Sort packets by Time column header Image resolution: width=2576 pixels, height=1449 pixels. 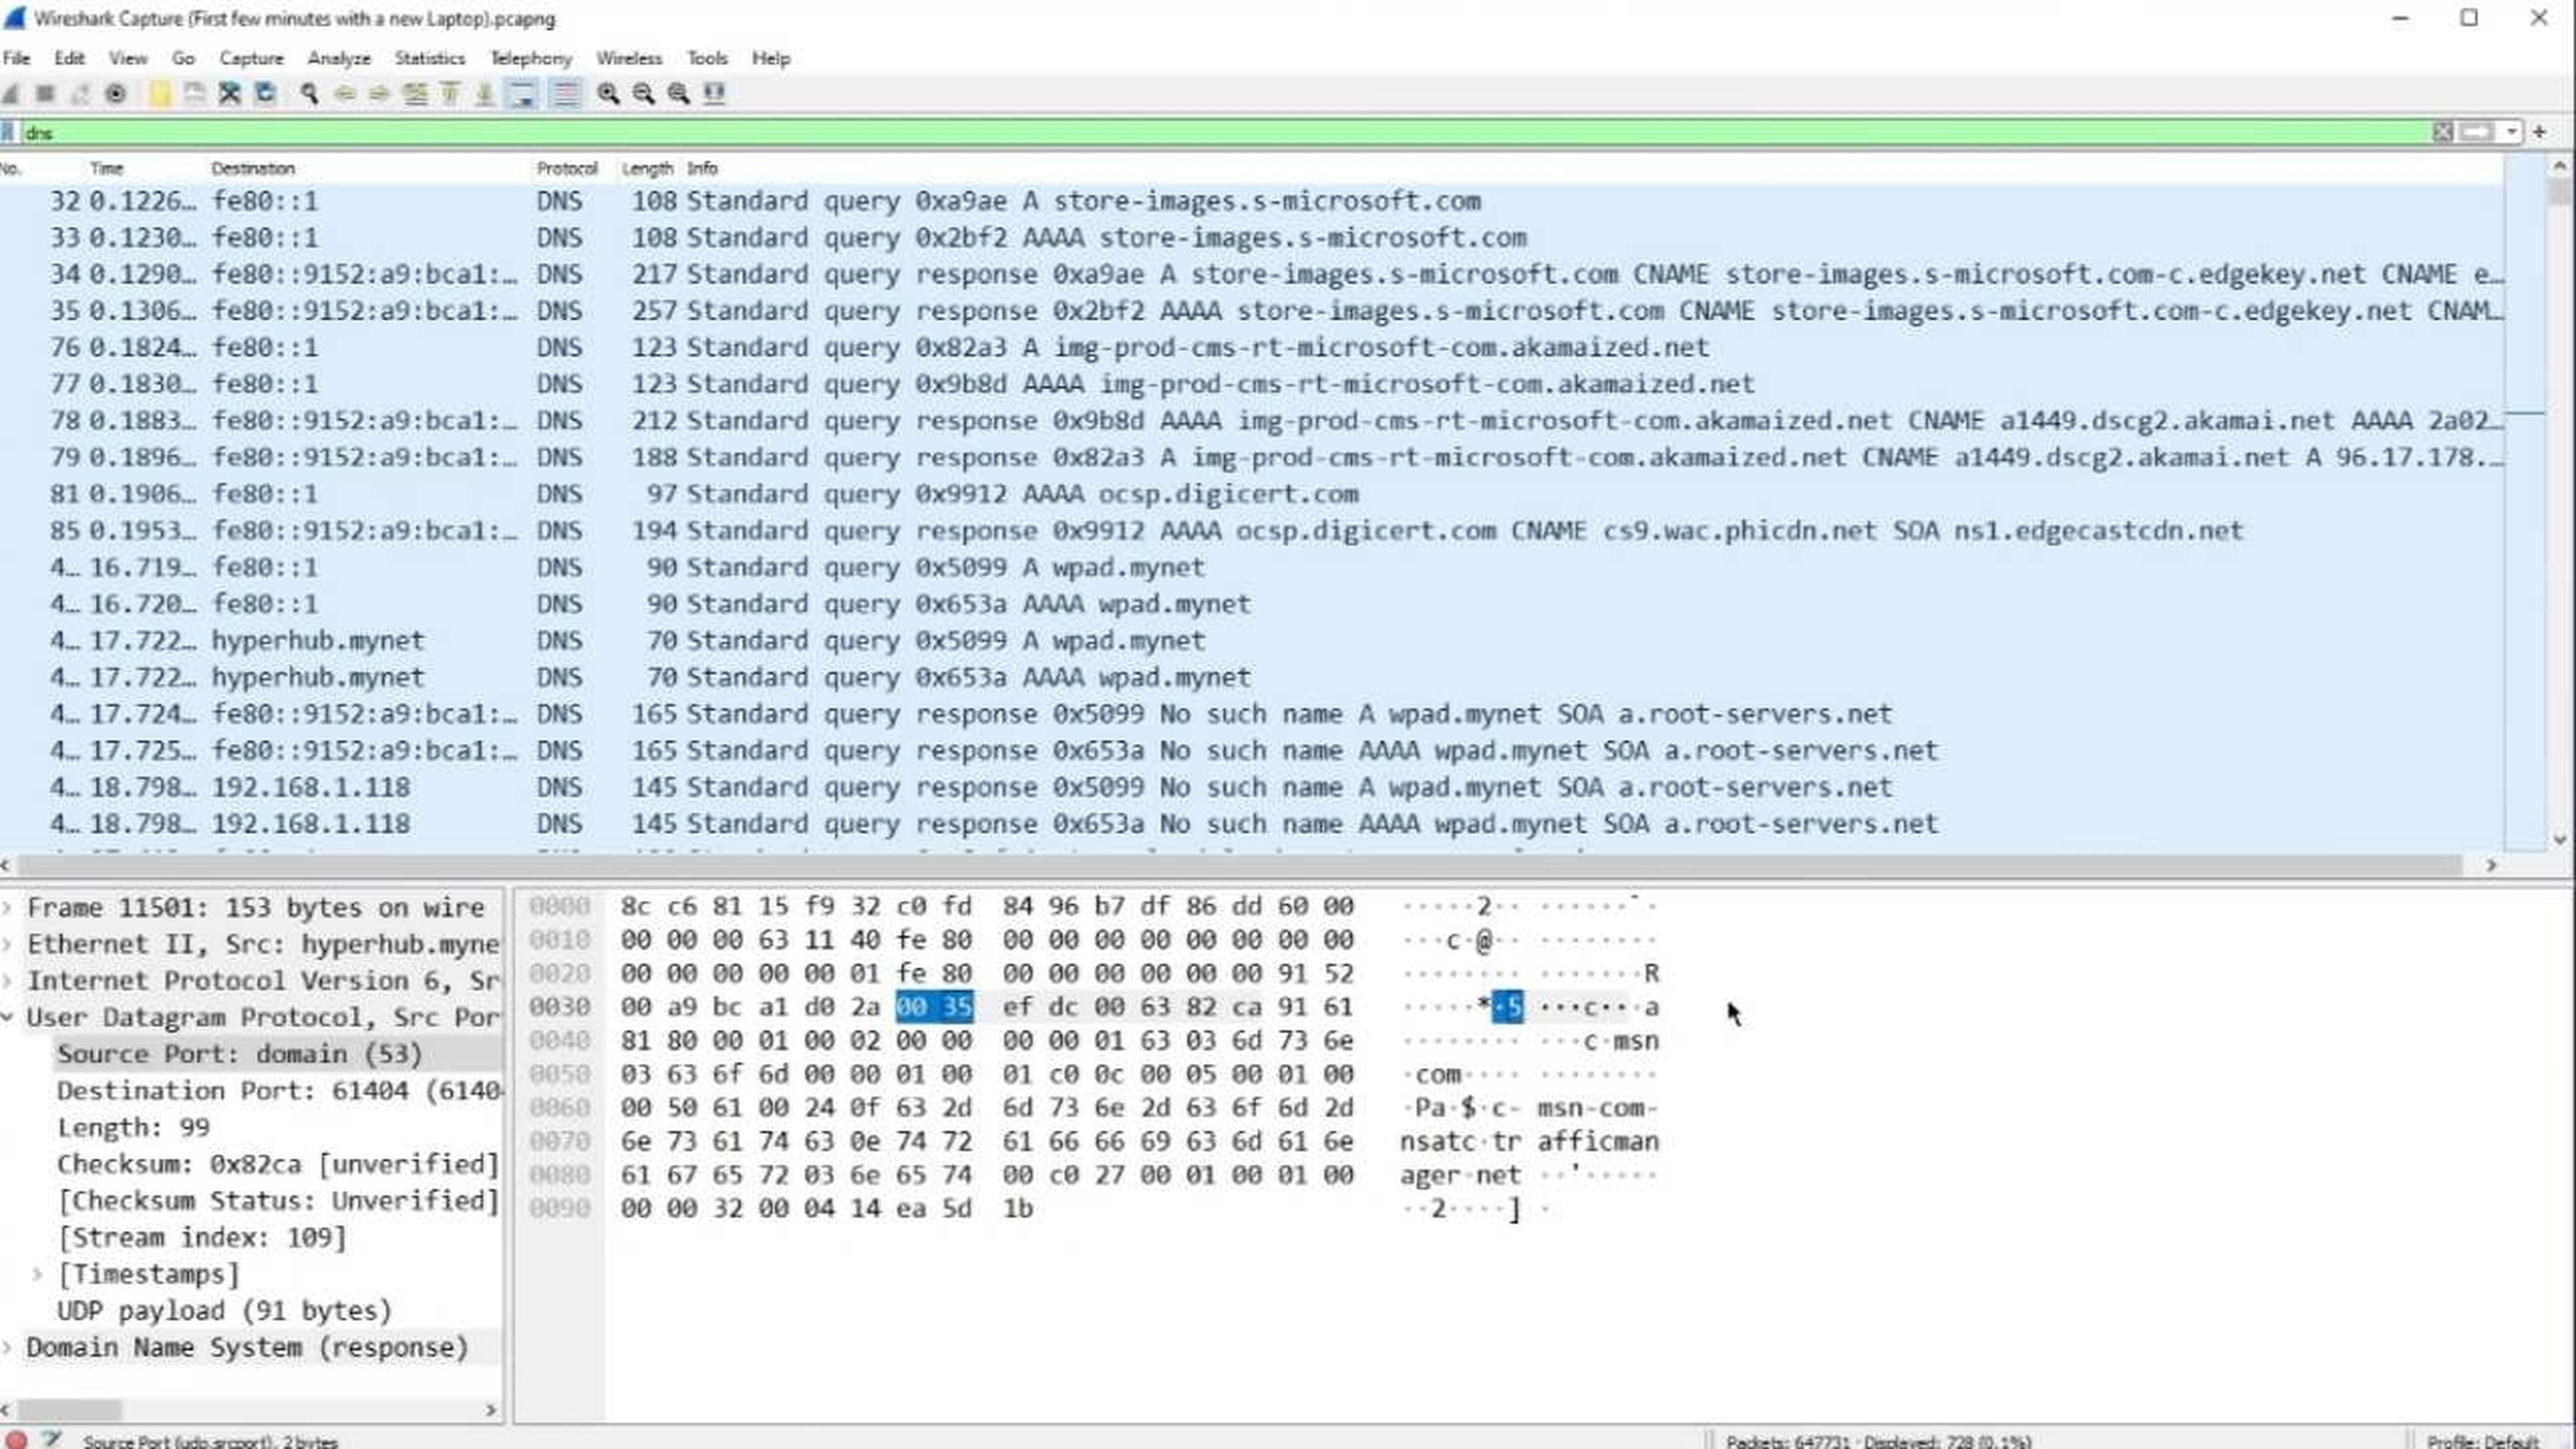coord(107,168)
